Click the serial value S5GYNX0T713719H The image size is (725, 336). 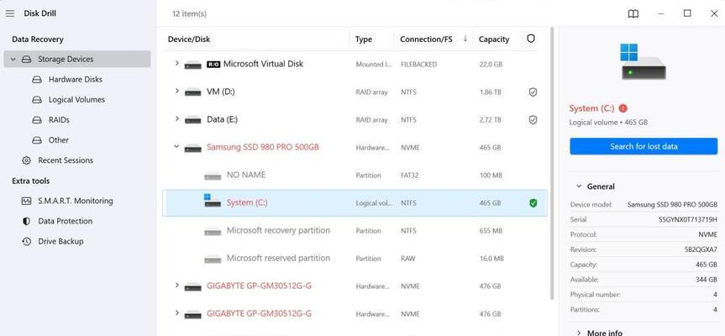click(688, 219)
